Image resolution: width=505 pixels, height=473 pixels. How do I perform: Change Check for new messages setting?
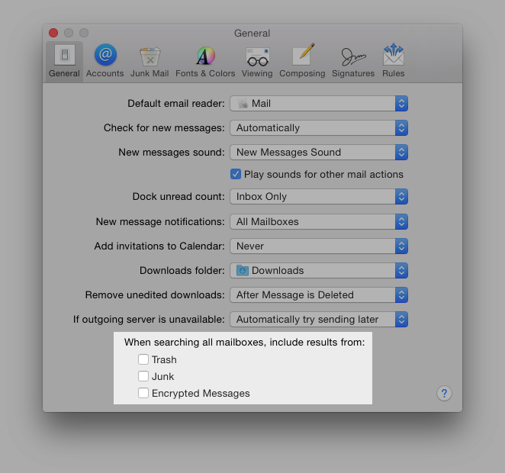click(319, 128)
